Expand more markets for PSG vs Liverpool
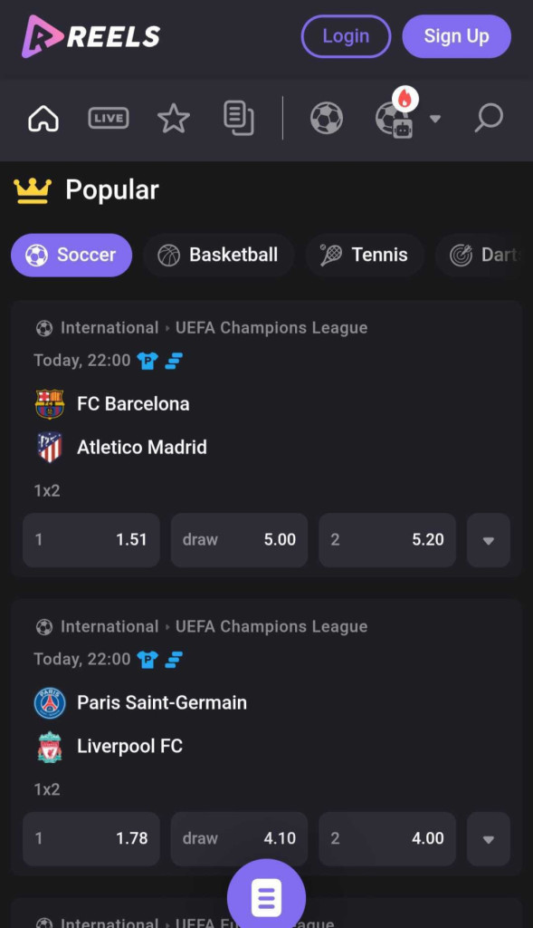533x928 pixels. point(489,838)
